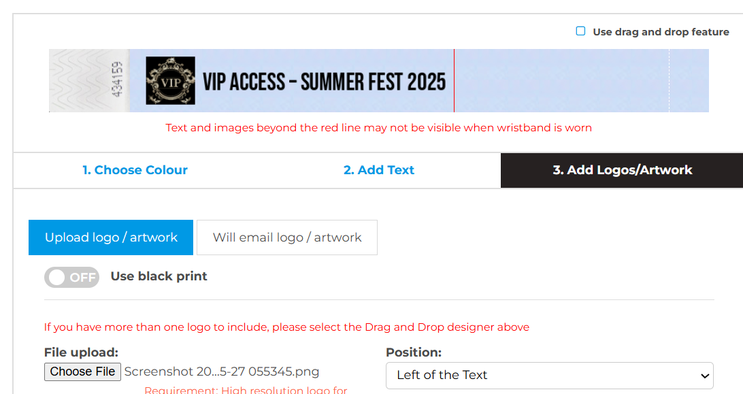Enable the drag and drop feature checkbox

(580, 31)
